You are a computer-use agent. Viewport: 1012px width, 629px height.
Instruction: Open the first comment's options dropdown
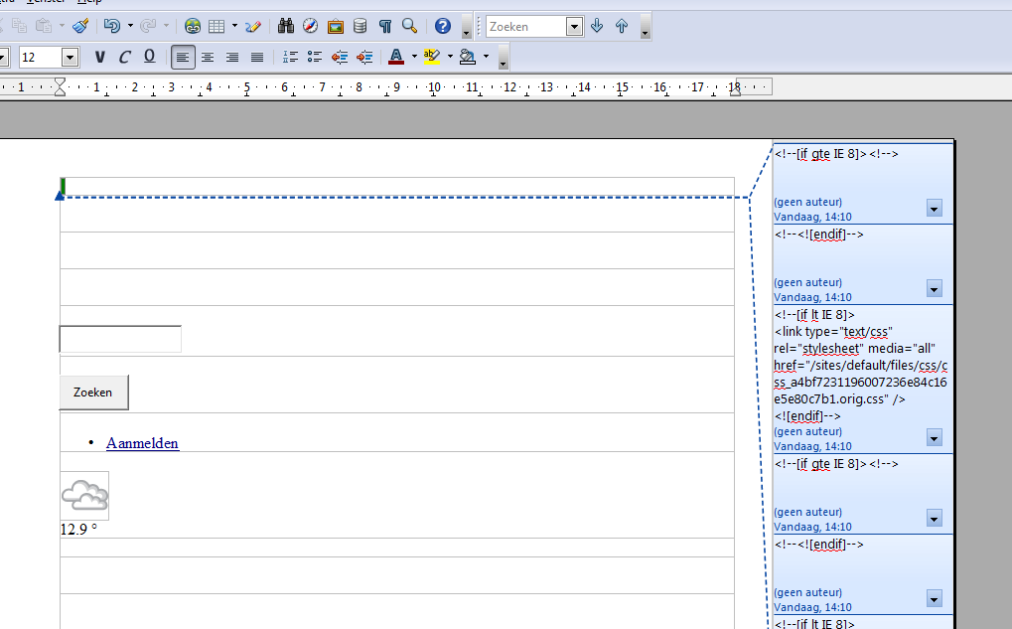coord(934,208)
